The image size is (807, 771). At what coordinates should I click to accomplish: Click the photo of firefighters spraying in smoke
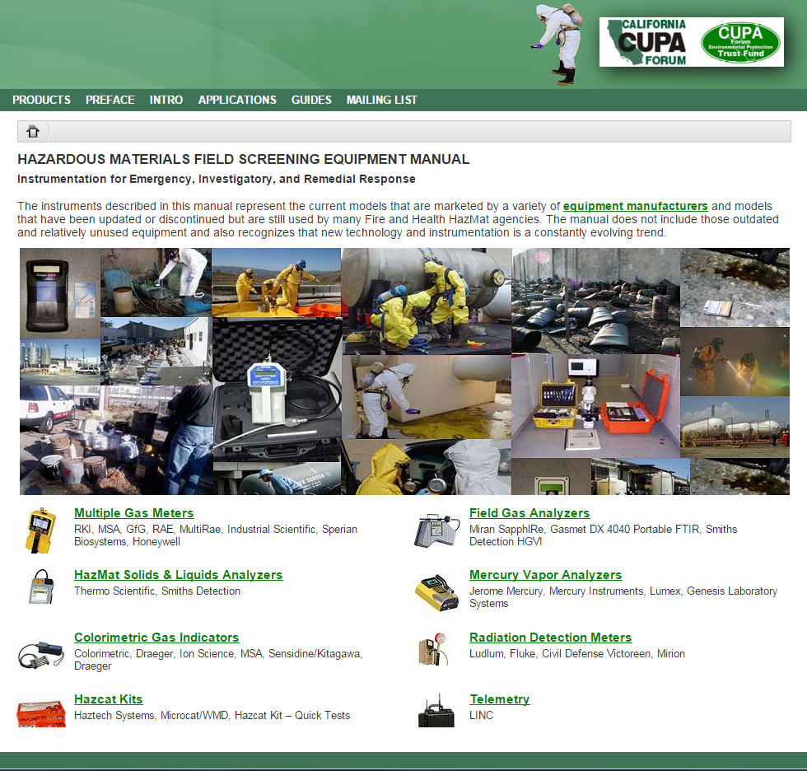[735, 362]
